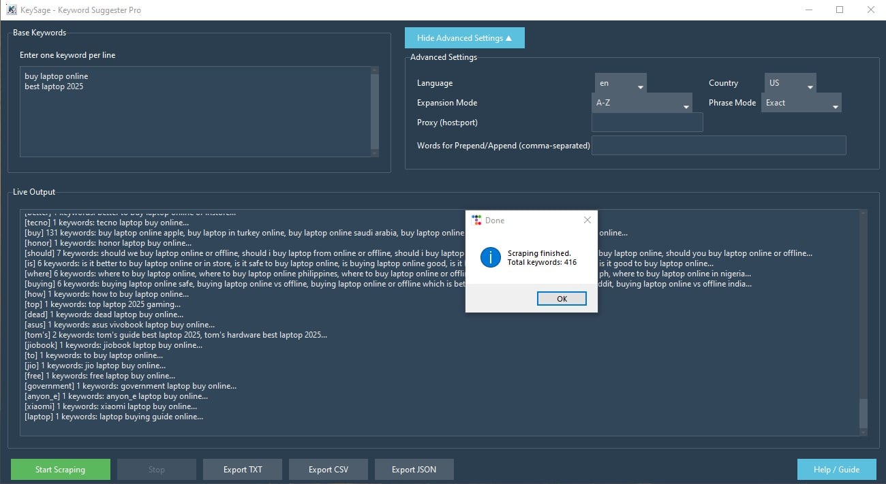Screen dimensions: 886x484
Task: Click the blue info icon in Done dialog
Action: click(491, 257)
